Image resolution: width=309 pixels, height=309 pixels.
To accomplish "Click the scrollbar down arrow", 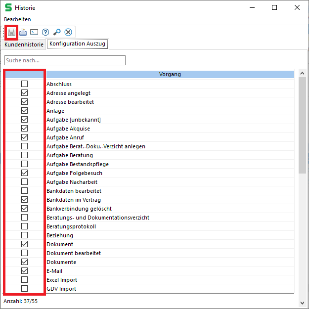I will pos(302,302).
